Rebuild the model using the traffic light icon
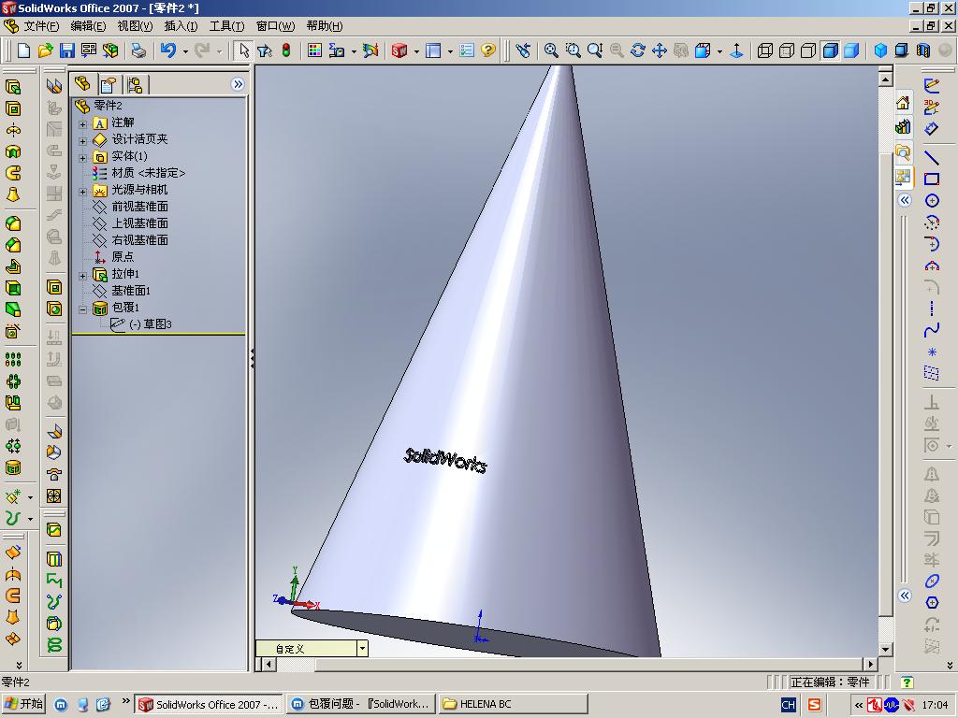Image resolution: width=958 pixels, height=718 pixels. pos(286,50)
